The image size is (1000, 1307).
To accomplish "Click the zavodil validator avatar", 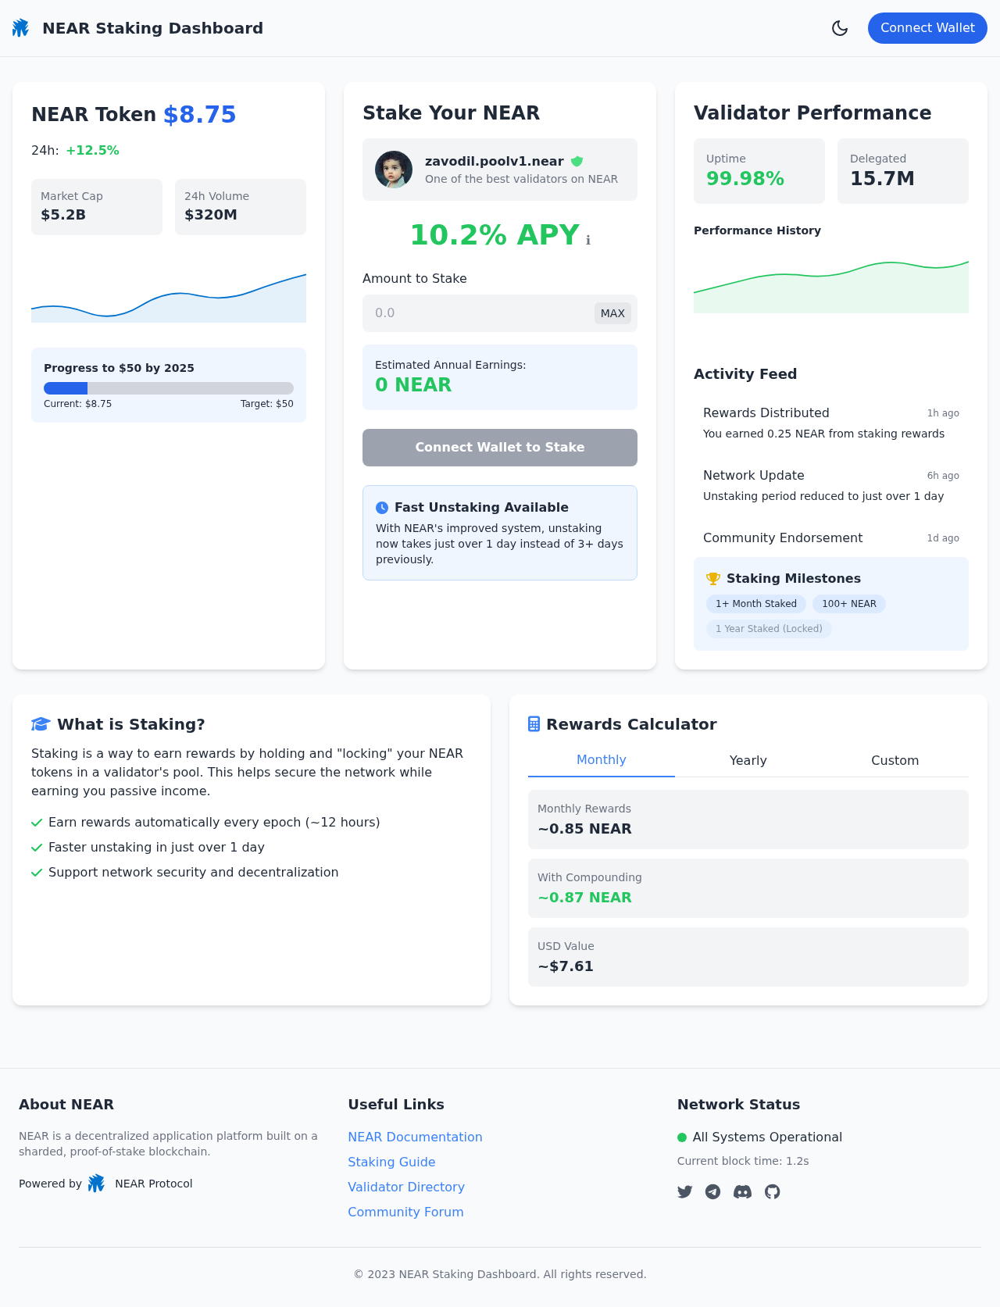I will click(x=394, y=170).
